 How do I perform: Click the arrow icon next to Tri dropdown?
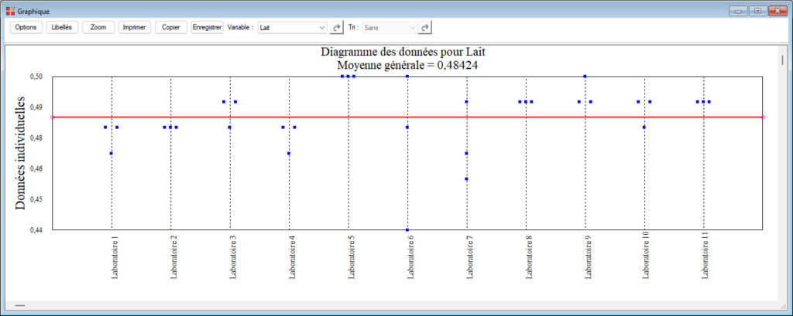(426, 28)
